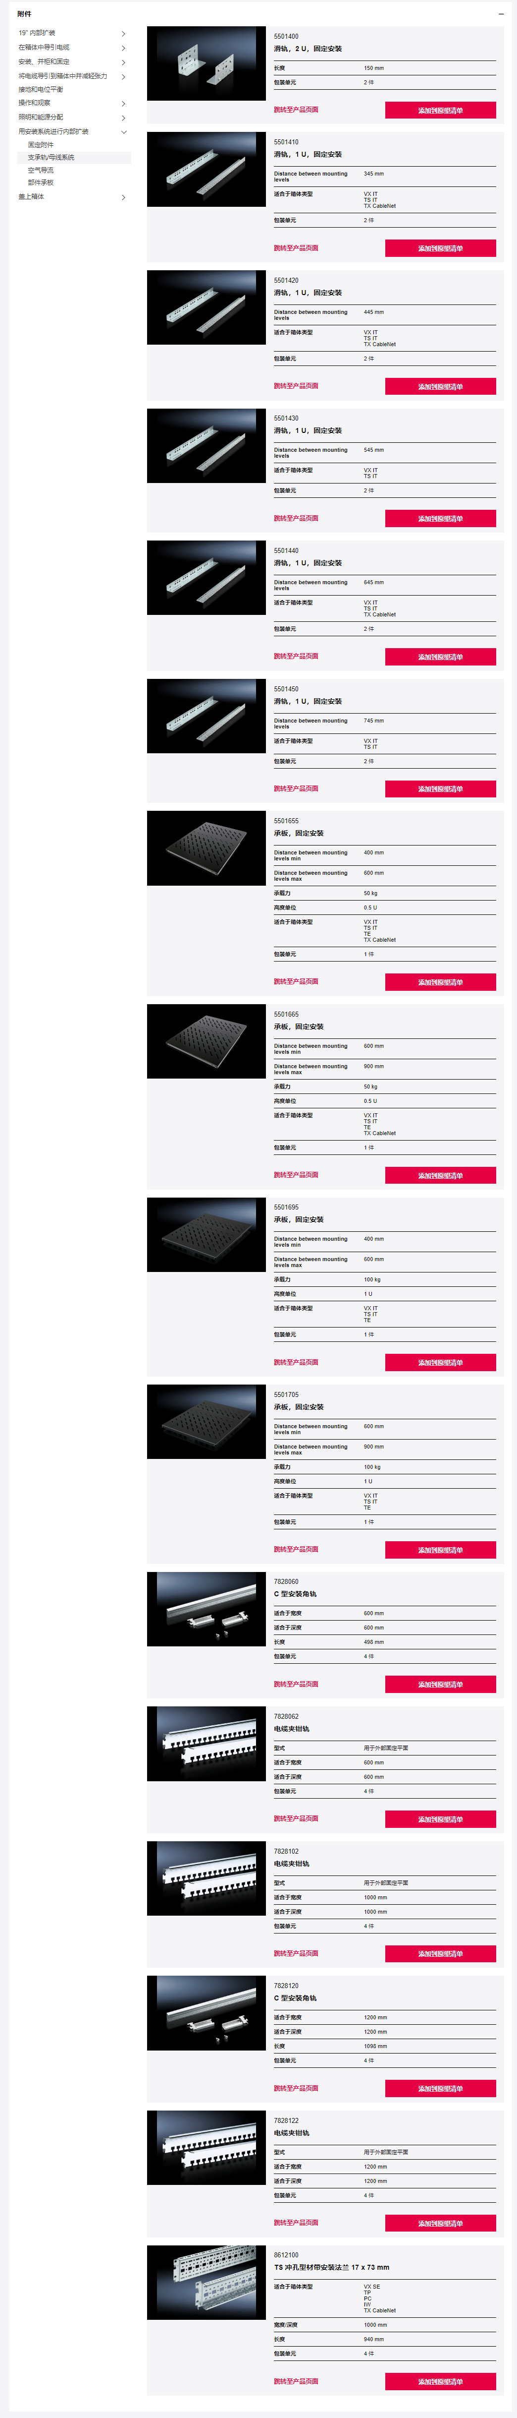Add TS 冲孔型材 8612100 to comparison list
The image size is (517, 2418).
(x=440, y=2381)
